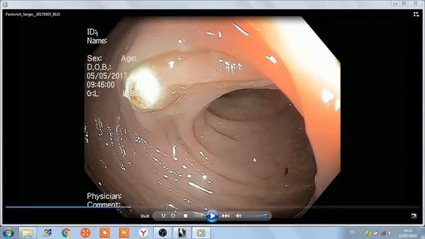Maximize the media player window
The image size is (425, 239).
(404, 3)
